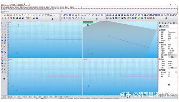Click the 指令 command line input
Screen dimensions: 179x102
click(x=89, y=13)
